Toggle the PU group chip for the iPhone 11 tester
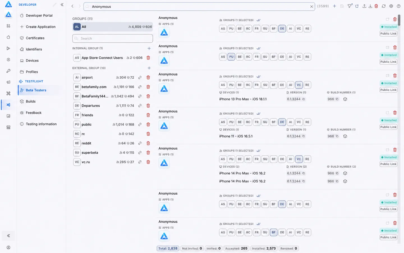Screen dimensions: 404x253 [231, 122]
